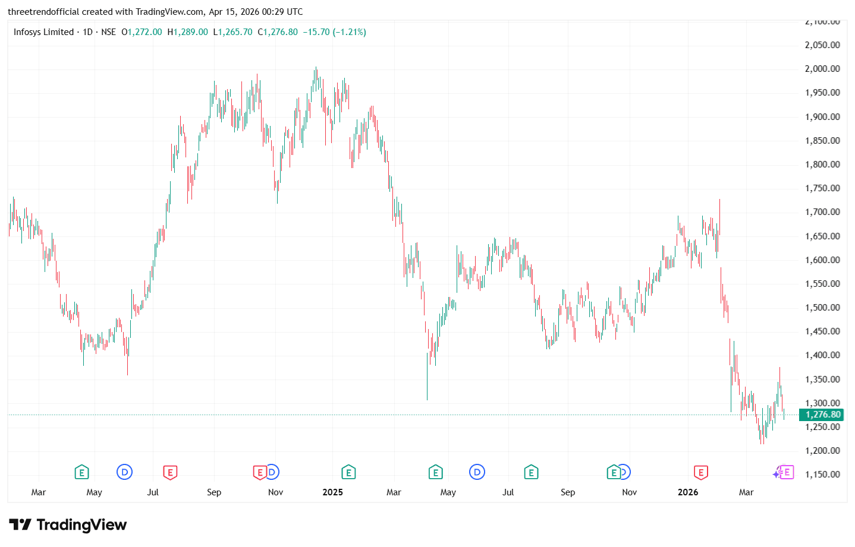This screenshot has height=547, width=855.
Task: Click the blue dividend marker before Nov 2024
Action: (272, 472)
